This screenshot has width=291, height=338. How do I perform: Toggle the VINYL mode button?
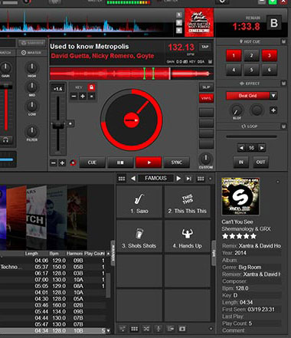[206, 98]
